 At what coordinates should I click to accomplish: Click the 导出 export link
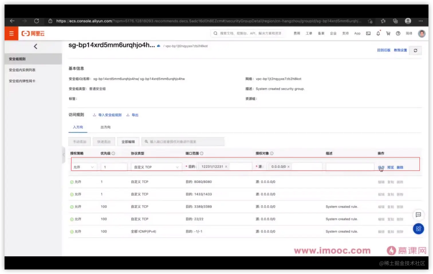coord(132,115)
